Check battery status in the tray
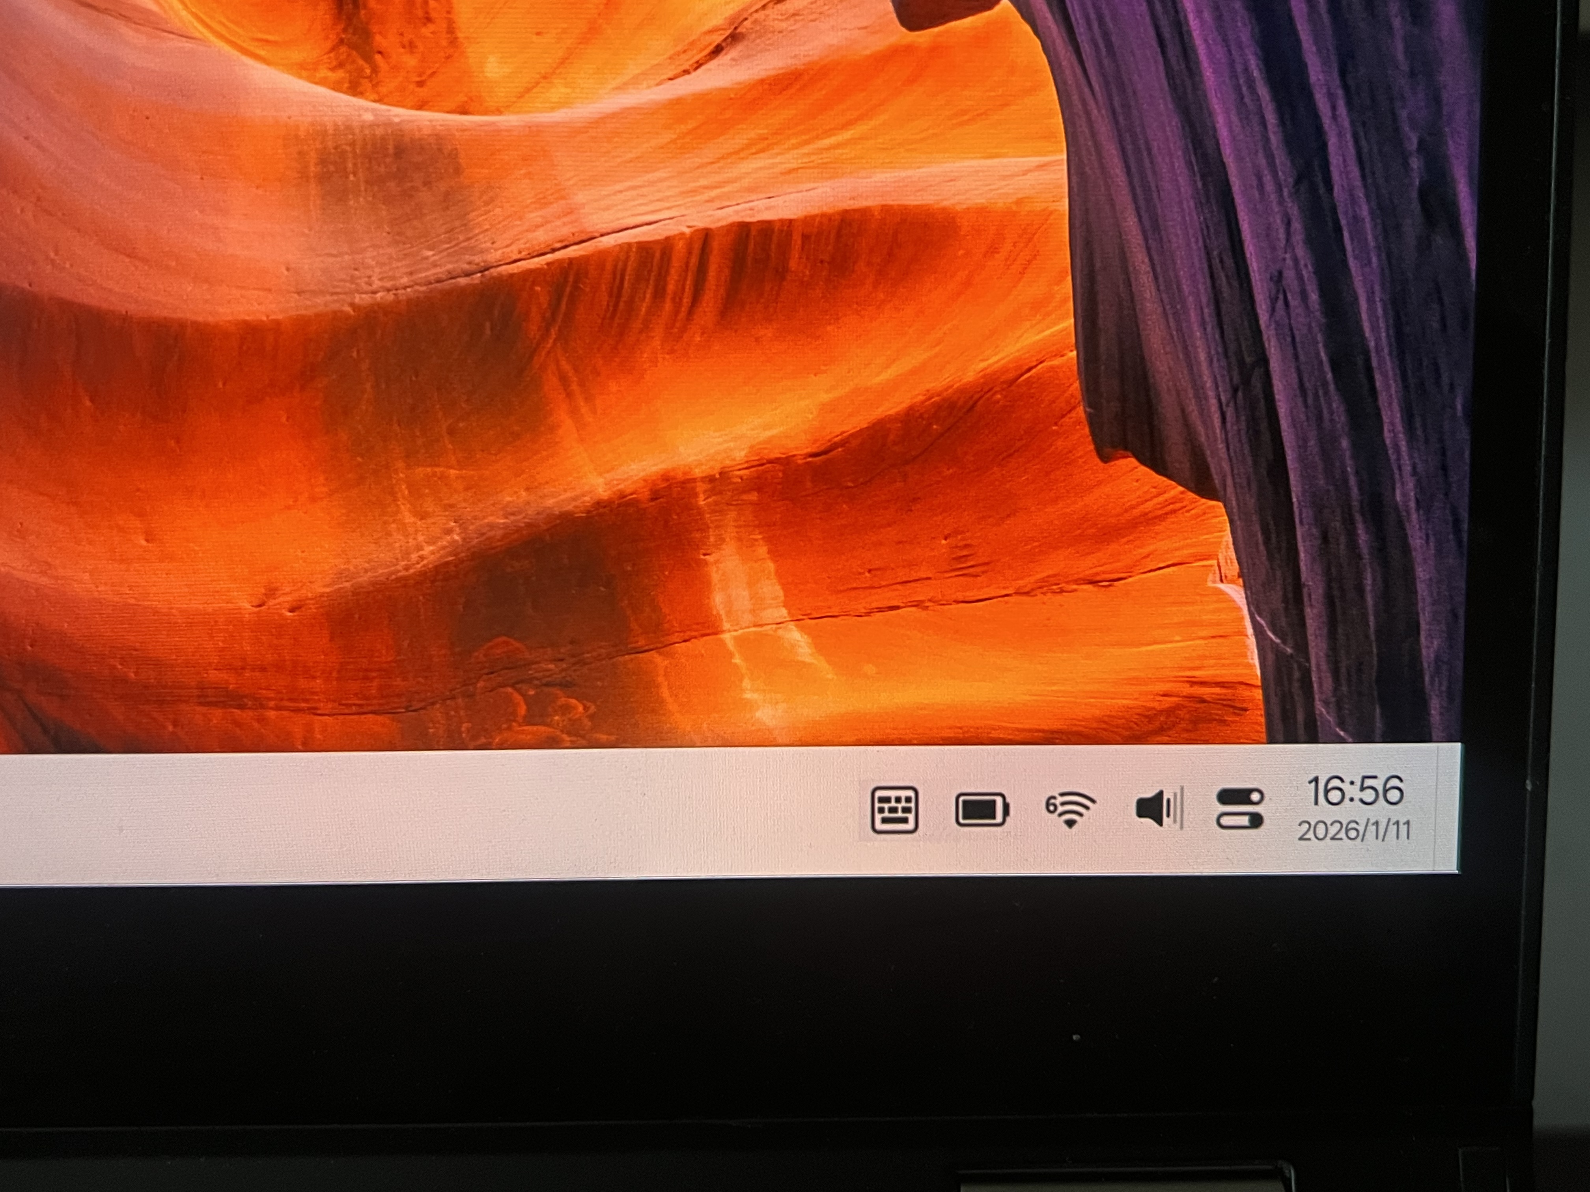The height and width of the screenshot is (1192, 1590). (982, 810)
